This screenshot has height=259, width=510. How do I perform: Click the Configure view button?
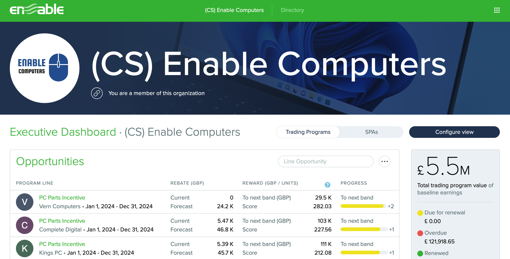(x=454, y=132)
